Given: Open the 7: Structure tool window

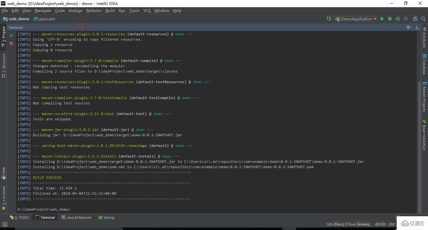Looking at the screenshot, I should pos(3,65).
